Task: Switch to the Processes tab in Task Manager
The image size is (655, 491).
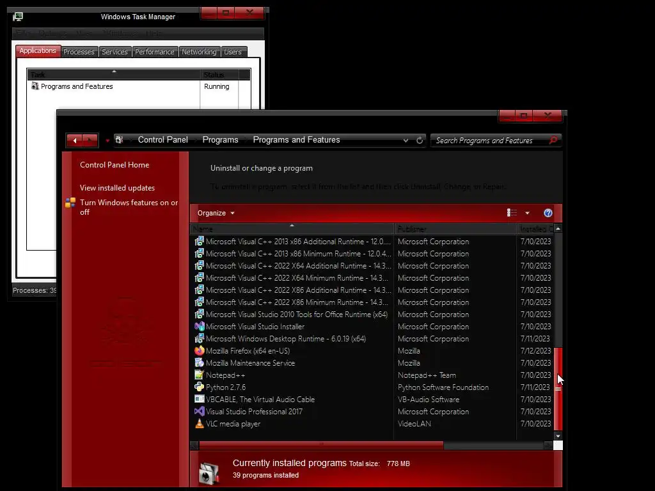Action: point(79,52)
